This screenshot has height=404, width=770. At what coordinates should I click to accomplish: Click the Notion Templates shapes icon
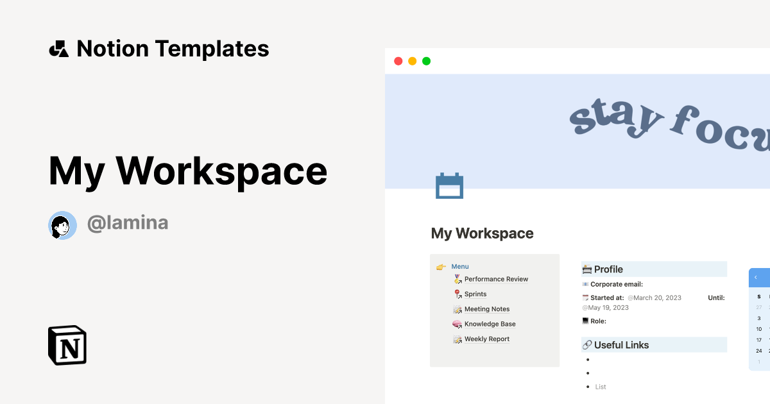click(x=58, y=49)
